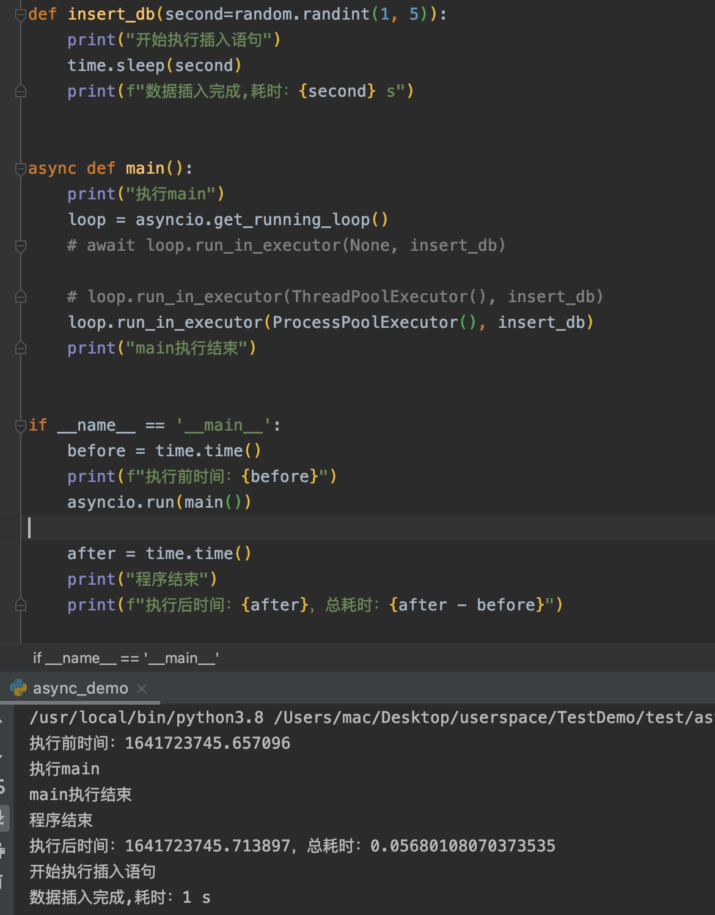Click the before = time.time() line
Screen dimensions: 715x915
(164, 451)
